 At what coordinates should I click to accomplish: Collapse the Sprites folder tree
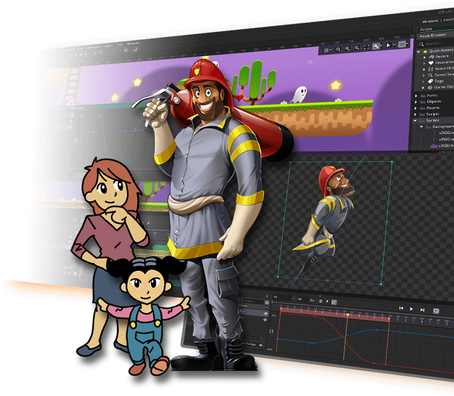pos(416,121)
